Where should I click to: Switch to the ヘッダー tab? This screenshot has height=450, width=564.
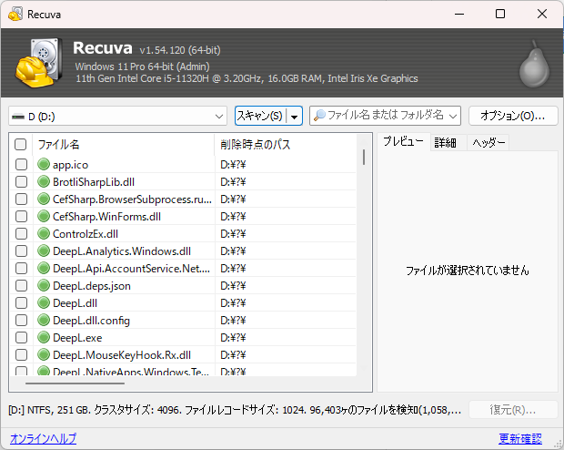tap(488, 143)
